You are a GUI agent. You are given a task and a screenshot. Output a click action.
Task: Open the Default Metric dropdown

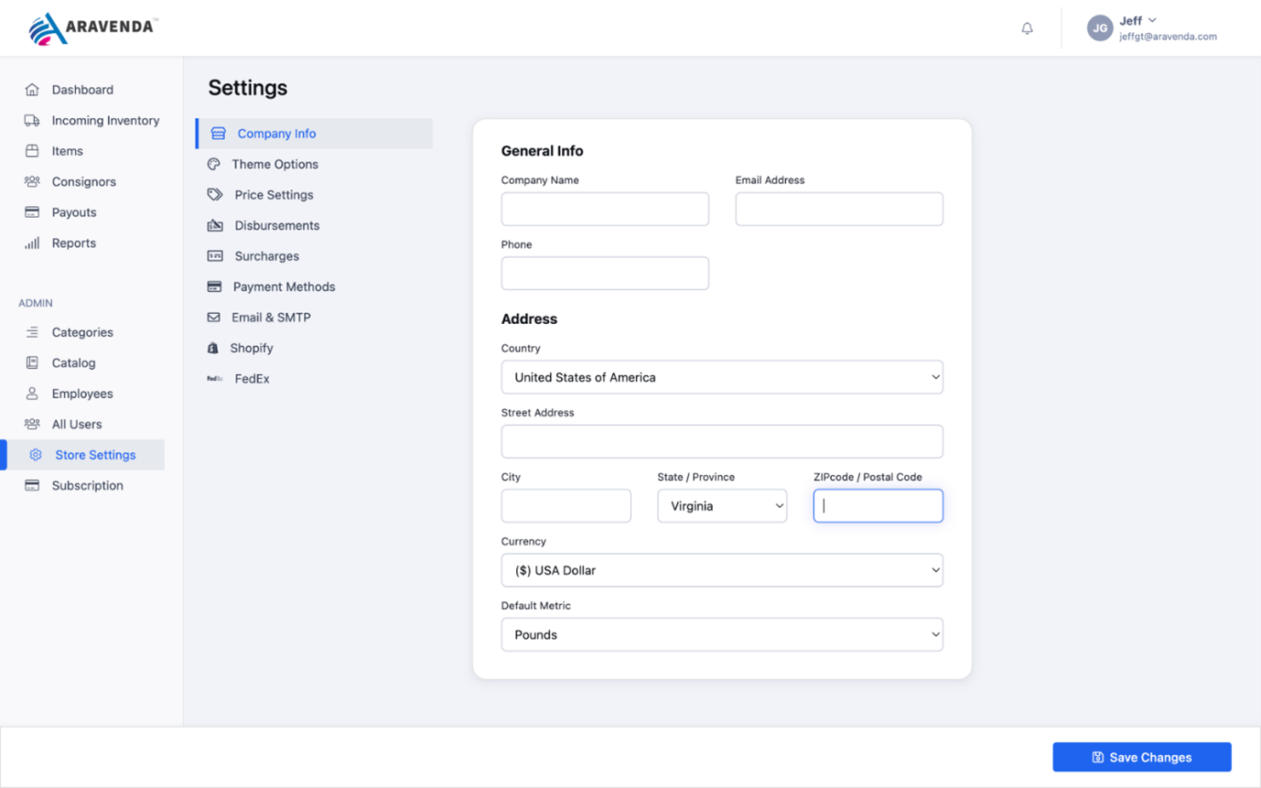722,634
